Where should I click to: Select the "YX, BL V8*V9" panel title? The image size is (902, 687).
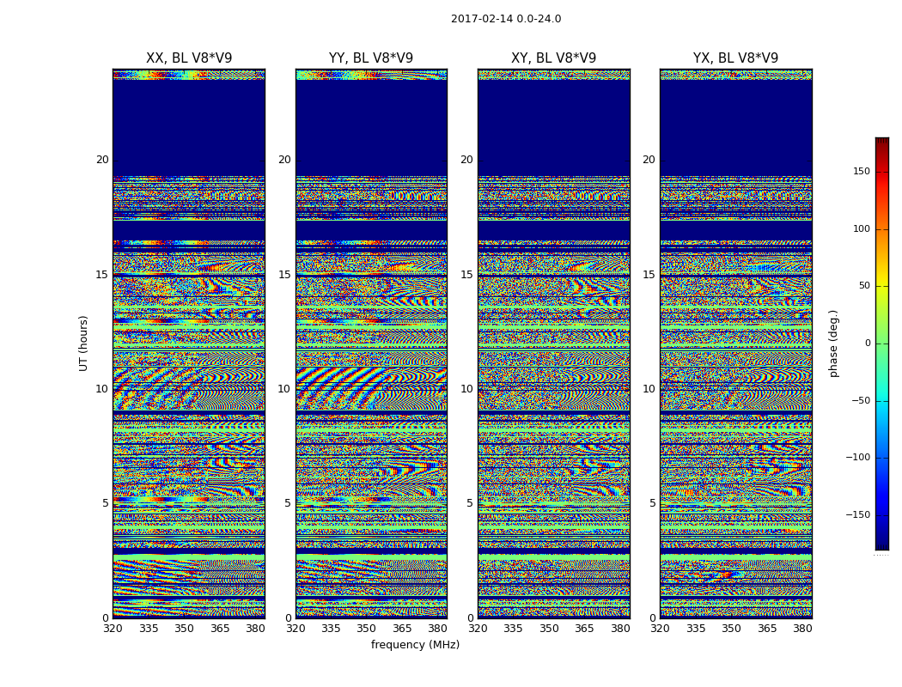click(x=735, y=58)
